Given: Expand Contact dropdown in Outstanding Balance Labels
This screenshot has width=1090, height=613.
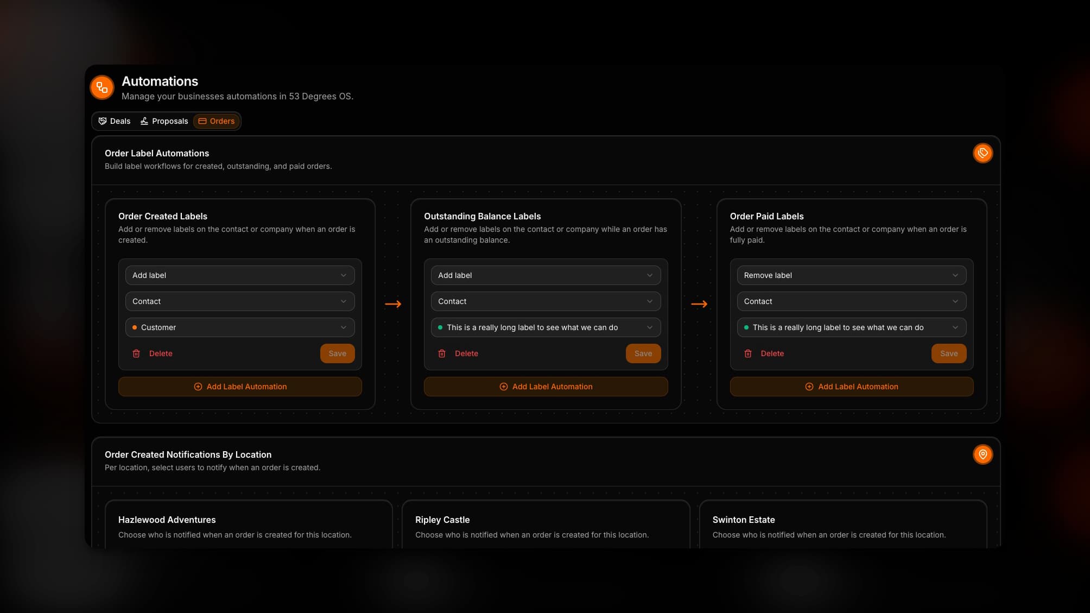Looking at the screenshot, I should point(546,301).
